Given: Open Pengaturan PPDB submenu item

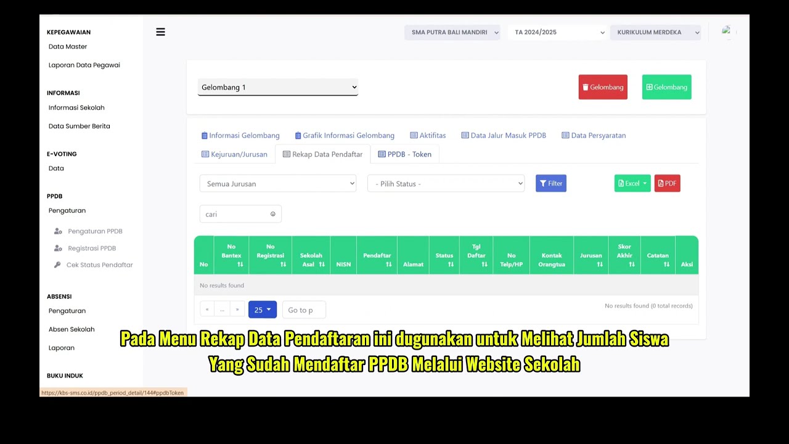Looking at the screenshot, I should [x=95, y=231].
